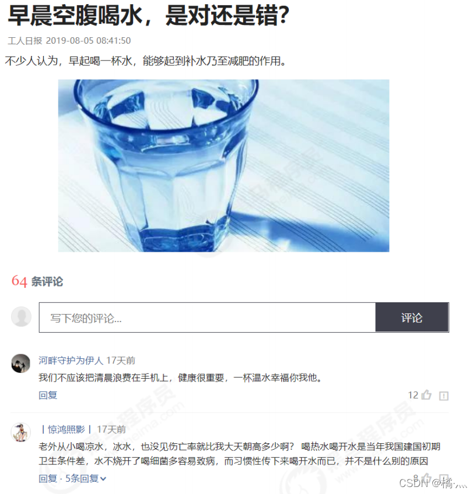Open 惊鸿照影's avatar picture

[x=21, y=433]
